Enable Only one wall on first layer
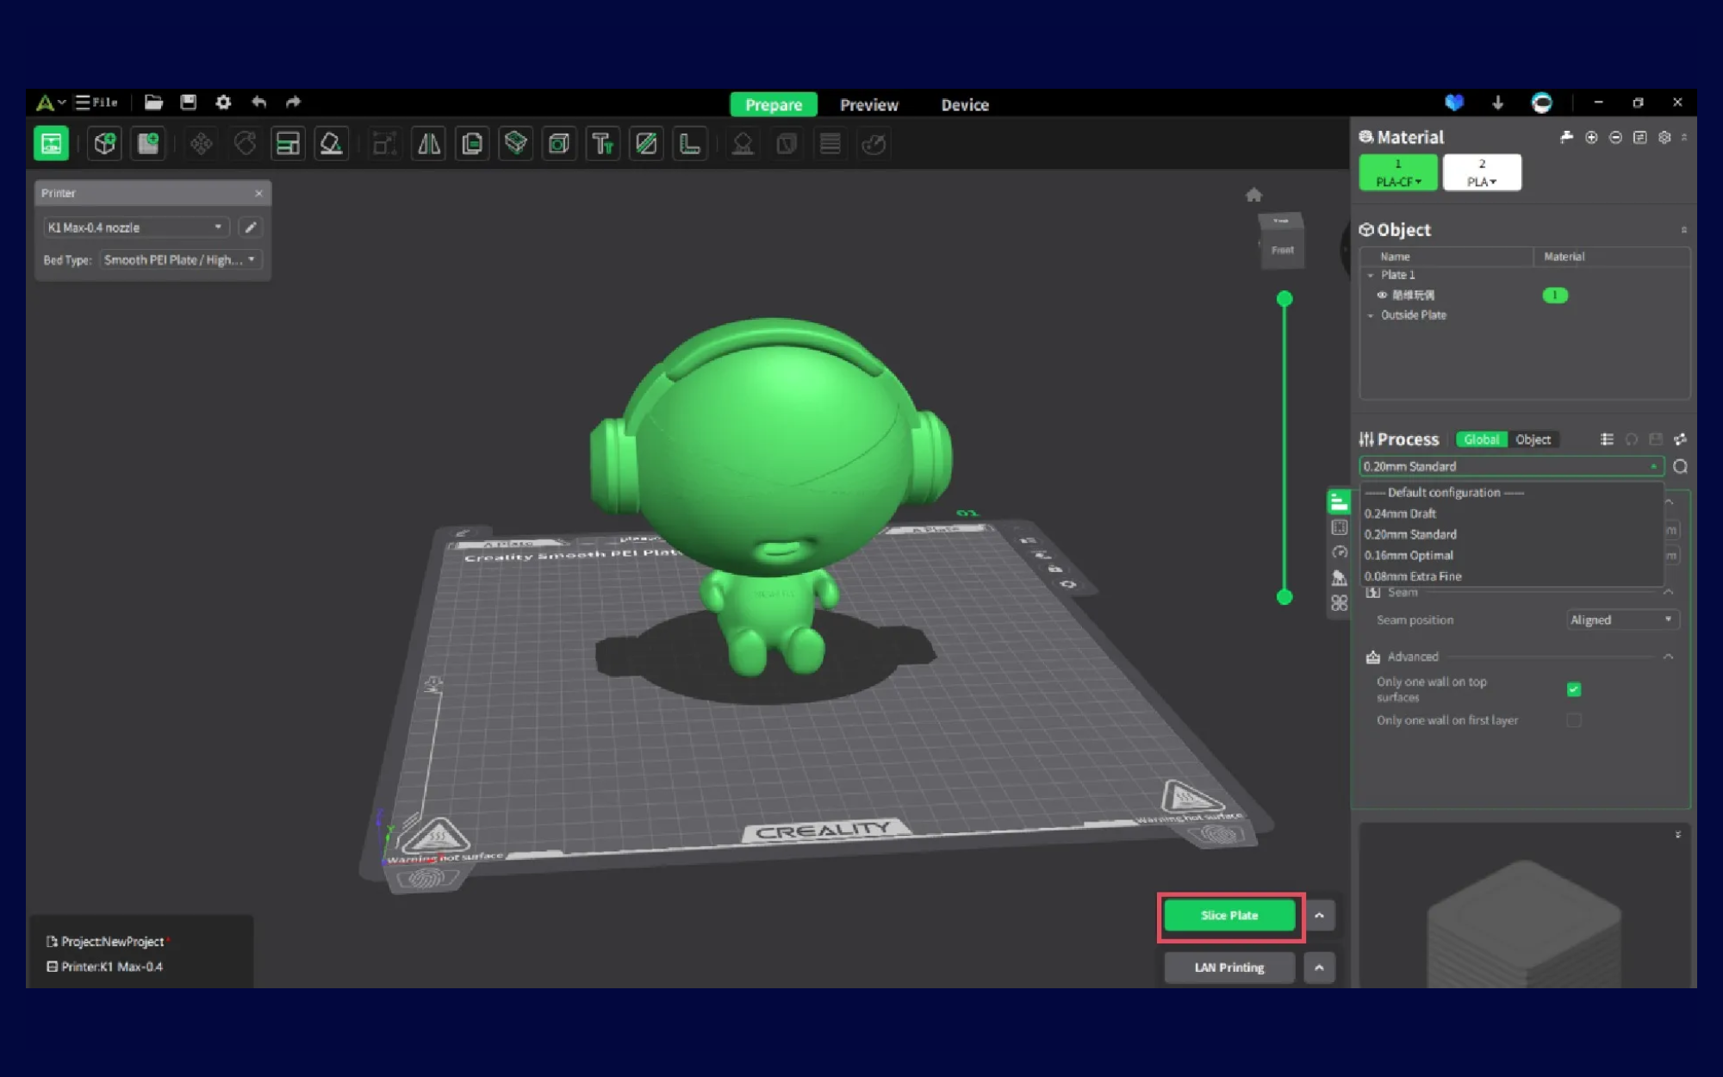 click(1573, 720)
